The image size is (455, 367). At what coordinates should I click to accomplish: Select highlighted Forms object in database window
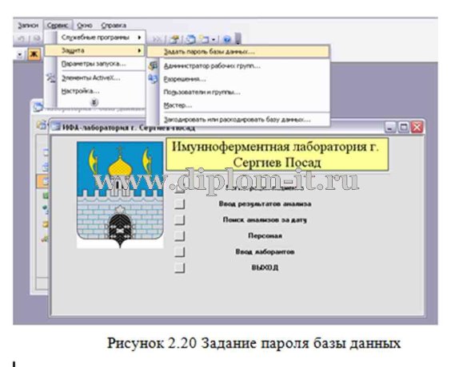[43, 181]
